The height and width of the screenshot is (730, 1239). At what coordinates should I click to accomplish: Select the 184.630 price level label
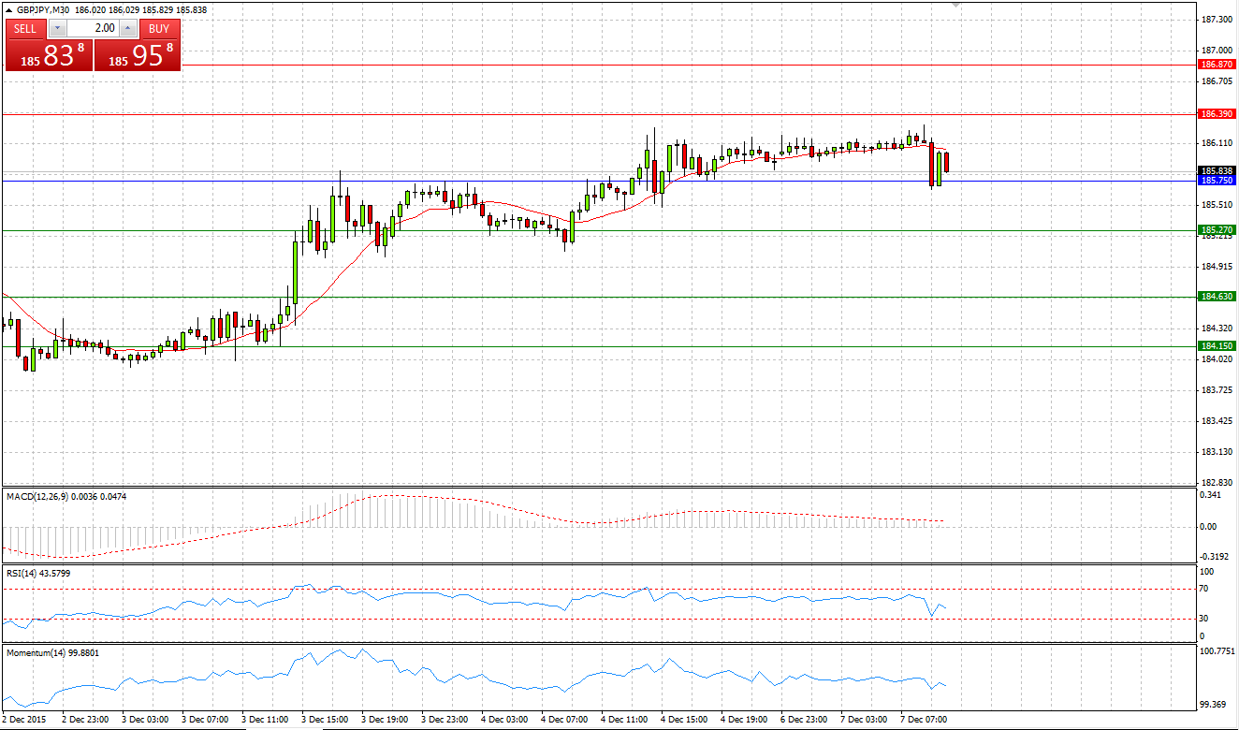coord(1217,297)
